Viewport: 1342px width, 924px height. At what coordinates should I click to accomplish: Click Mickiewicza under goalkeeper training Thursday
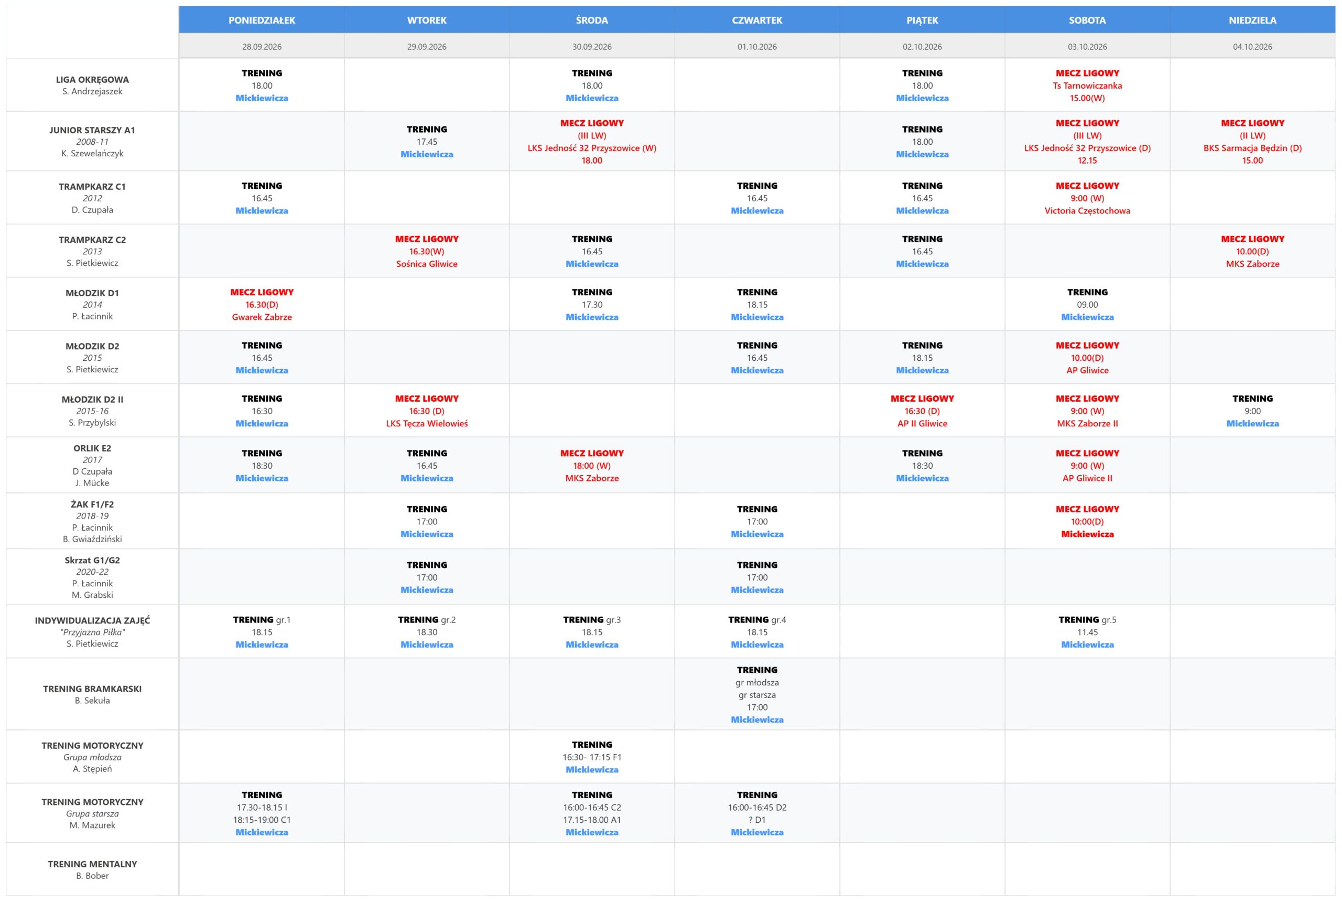point(757,720)
